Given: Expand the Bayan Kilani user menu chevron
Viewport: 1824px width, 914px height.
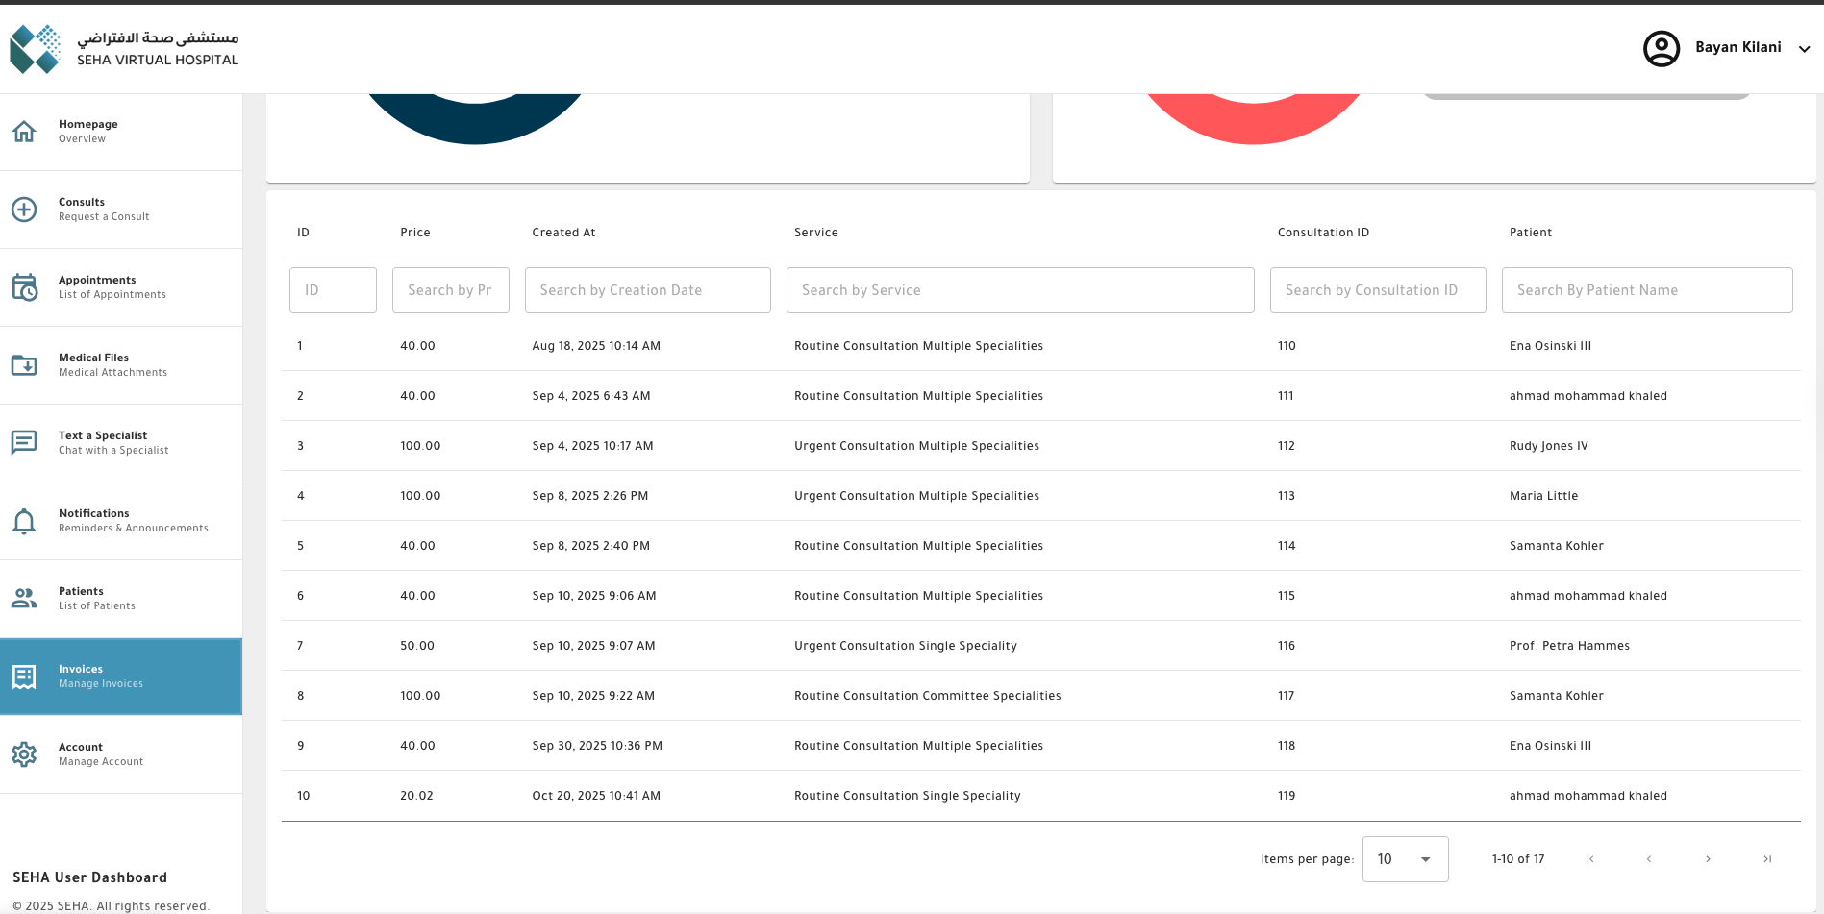Looking at the screenshot, I should coord(1804,49).
